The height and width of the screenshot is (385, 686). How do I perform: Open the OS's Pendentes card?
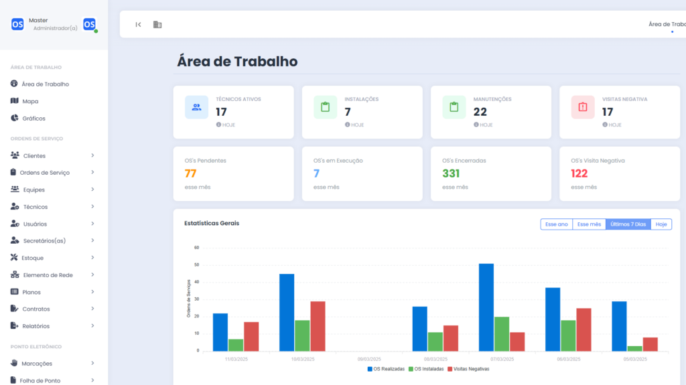pyautogui.click(x=233, y=174)
